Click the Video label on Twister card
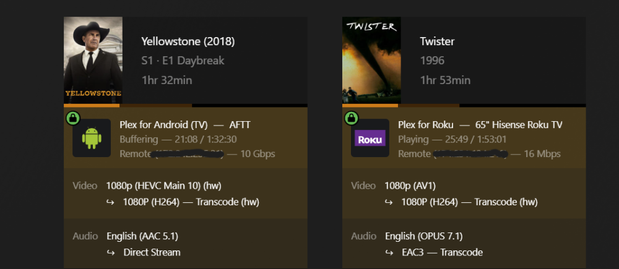 click(363, 186)
